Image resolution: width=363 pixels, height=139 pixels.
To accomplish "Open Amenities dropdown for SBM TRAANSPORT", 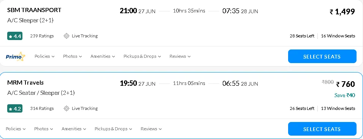I will (x=103, y=56).
